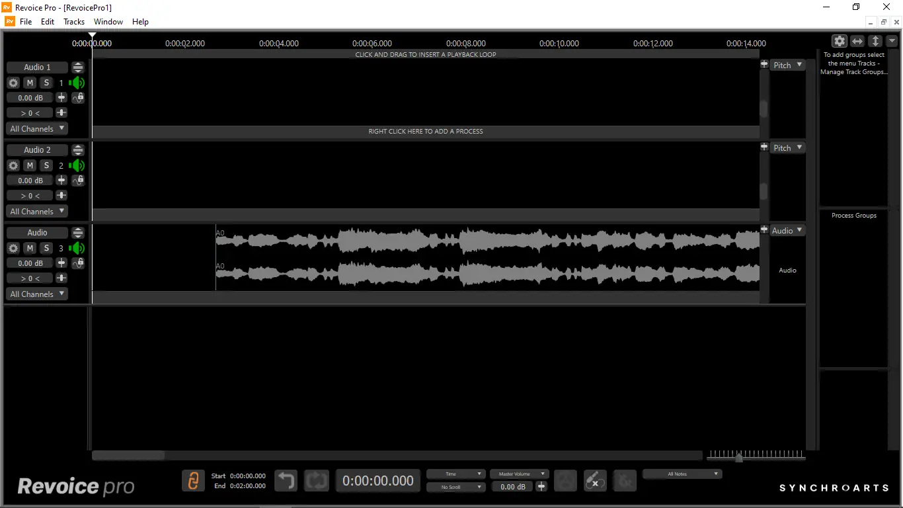Open the No Scroll dropdown
Screen dimensions: 903x508
pos(455,487)
